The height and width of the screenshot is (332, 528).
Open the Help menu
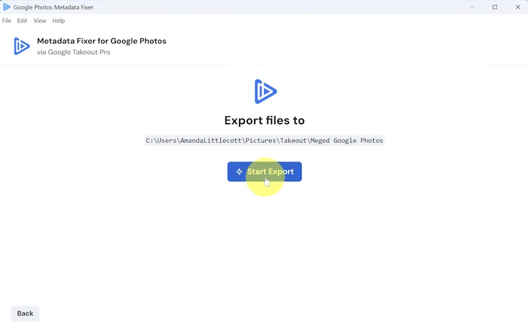point(59,20)
